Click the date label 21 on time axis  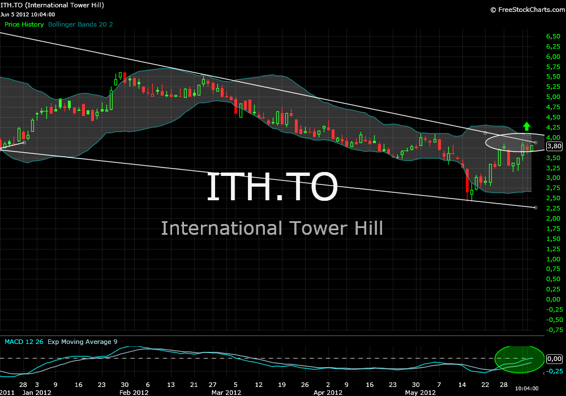194,385
